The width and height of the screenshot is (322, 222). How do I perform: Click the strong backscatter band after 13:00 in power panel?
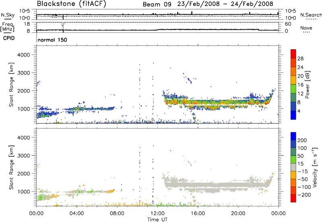218,101
